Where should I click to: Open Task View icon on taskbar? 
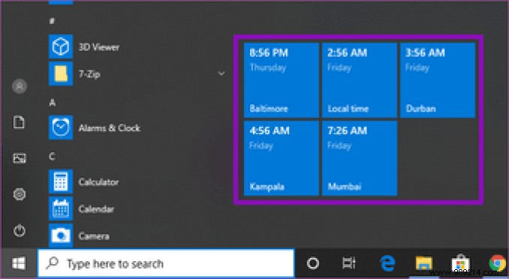point(349,263)
